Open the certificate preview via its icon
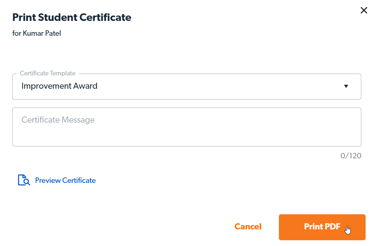The width and height of the screenshot is (375, 246). (24, 180)
